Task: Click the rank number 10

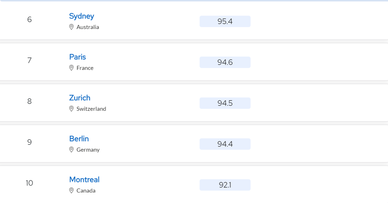Action: [29, 183]
